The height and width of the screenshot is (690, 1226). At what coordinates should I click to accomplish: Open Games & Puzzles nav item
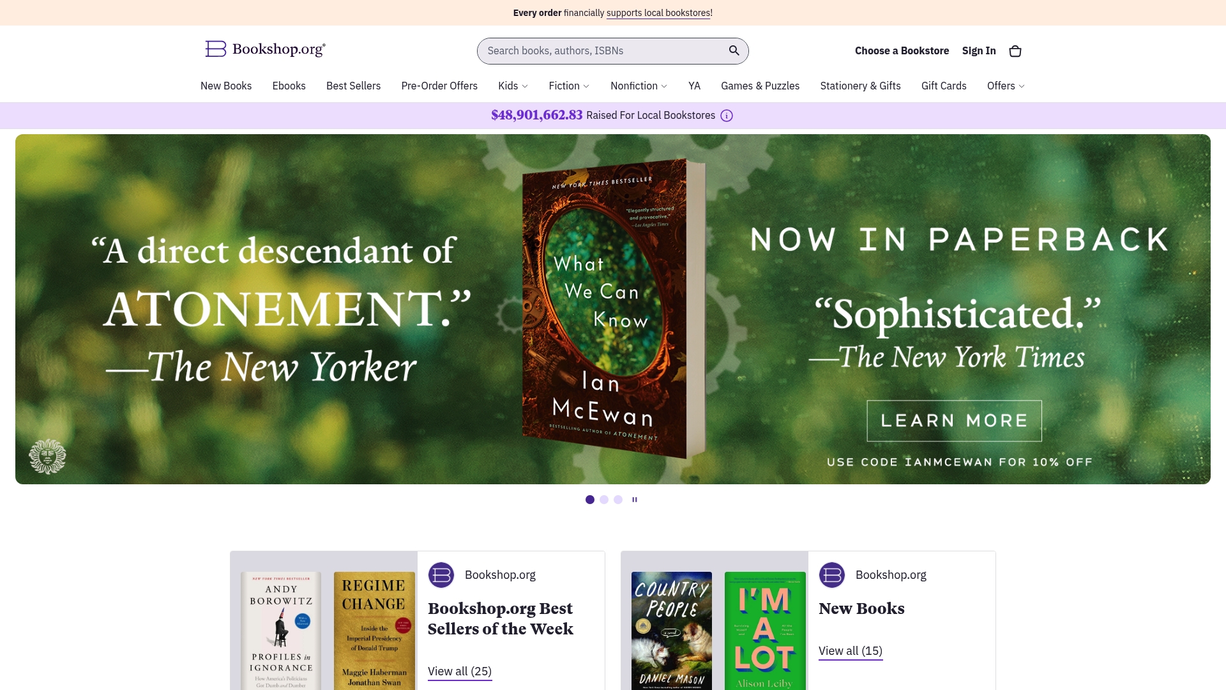[x=760, y=86]
